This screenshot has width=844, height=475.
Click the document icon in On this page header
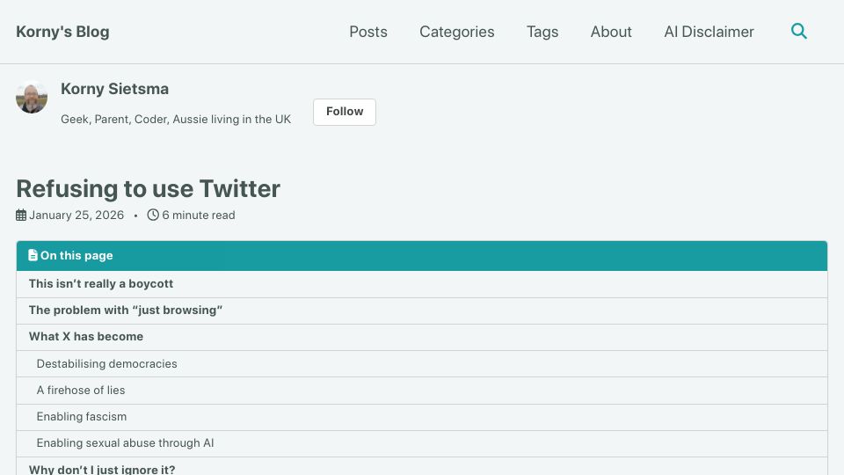[33, 255]
